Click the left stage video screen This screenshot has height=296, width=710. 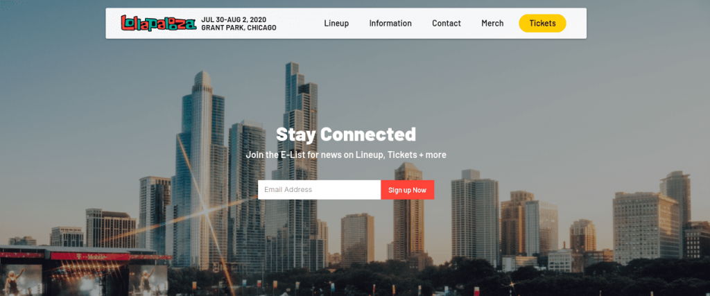[21, 279]
